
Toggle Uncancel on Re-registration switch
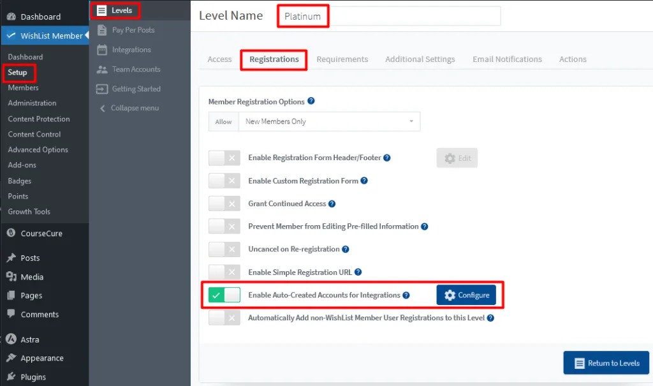(x=224, y=249)
